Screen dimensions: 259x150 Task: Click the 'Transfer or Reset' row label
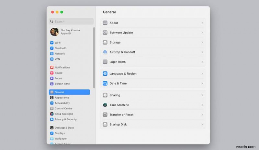(121, 115)
